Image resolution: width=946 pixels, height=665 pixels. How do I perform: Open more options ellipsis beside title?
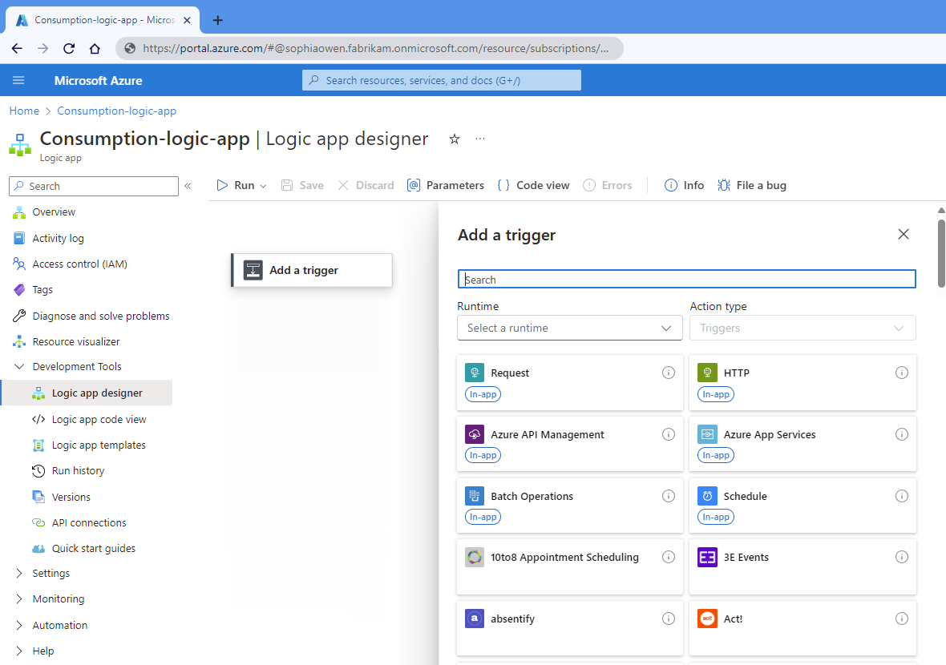click(479, 139)
